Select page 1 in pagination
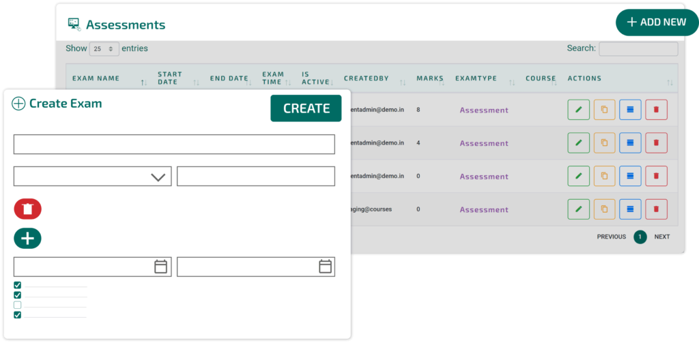 [x=640, y=237]
